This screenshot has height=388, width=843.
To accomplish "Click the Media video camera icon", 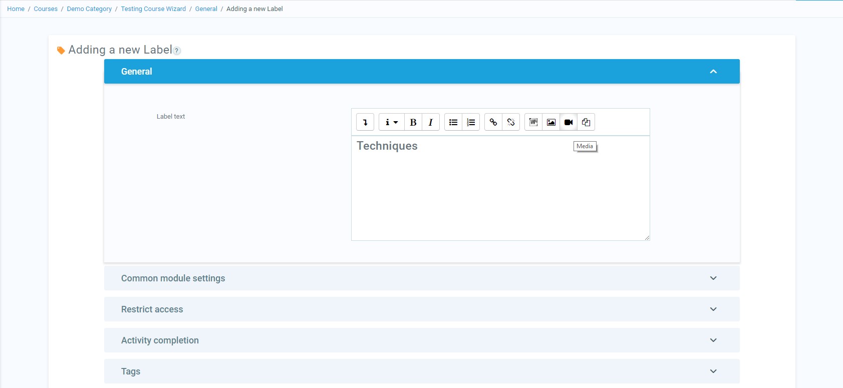I will (569, 122).
